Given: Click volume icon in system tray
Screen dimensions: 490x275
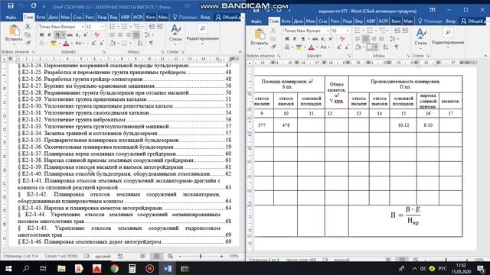Looking at the screenshot, I should (423, 268).
